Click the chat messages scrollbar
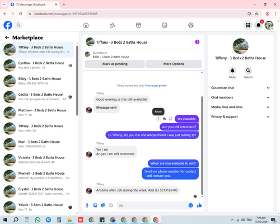The width and height of the screenshot is (280, 224). click(x=202, y=146)
